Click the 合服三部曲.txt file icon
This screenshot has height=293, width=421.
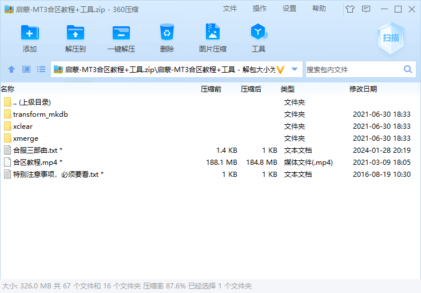pos(8,150)
